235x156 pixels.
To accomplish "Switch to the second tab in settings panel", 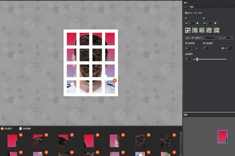I will [191, 7].
